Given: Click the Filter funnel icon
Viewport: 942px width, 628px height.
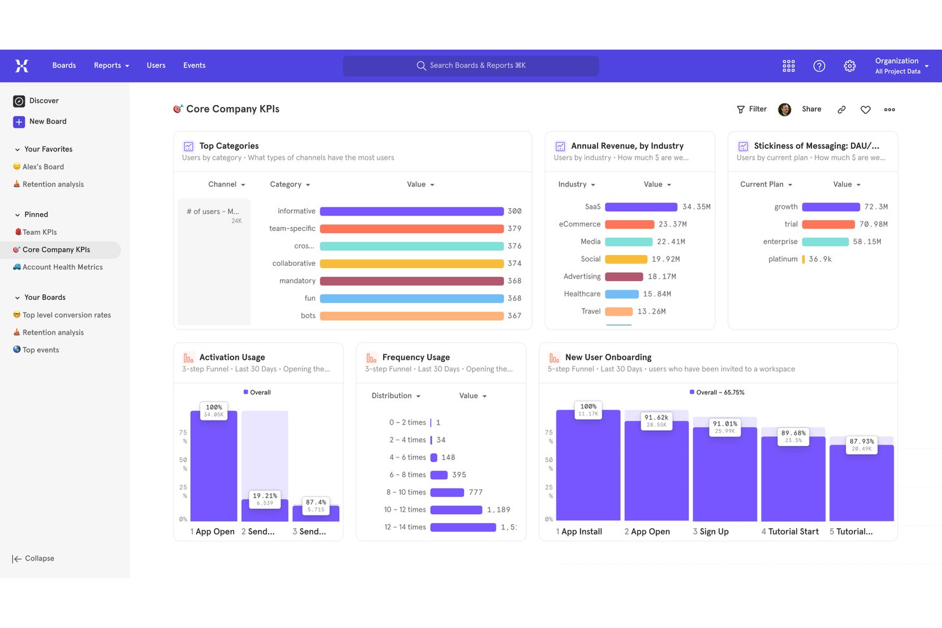Looking at the screenshot, I should (x=741, y=109).
